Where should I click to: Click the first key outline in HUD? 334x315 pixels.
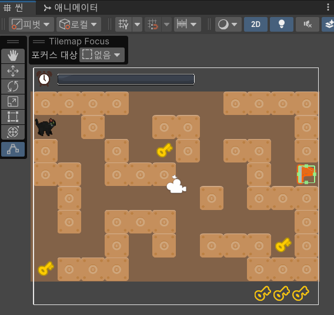263,293
